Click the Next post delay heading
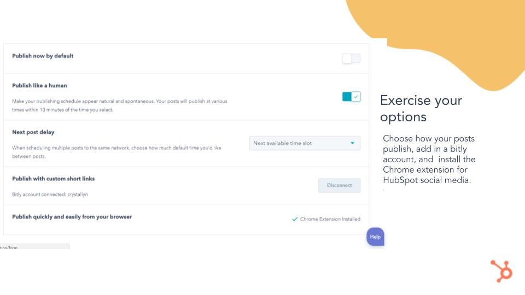 pos(33,132)
